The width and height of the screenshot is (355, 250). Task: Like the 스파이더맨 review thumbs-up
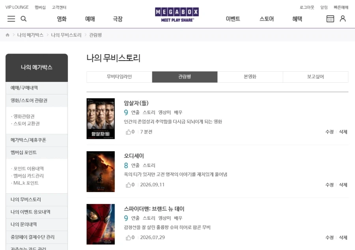[x=128, y=237]
